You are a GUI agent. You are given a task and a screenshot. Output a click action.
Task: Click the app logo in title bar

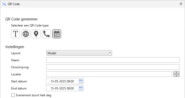[x=4, y=4]
